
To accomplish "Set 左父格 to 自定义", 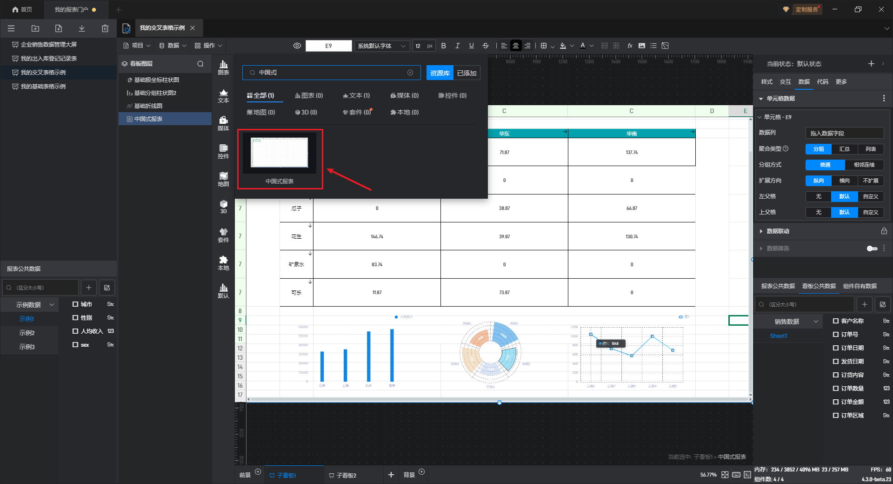I will [871, 197].
